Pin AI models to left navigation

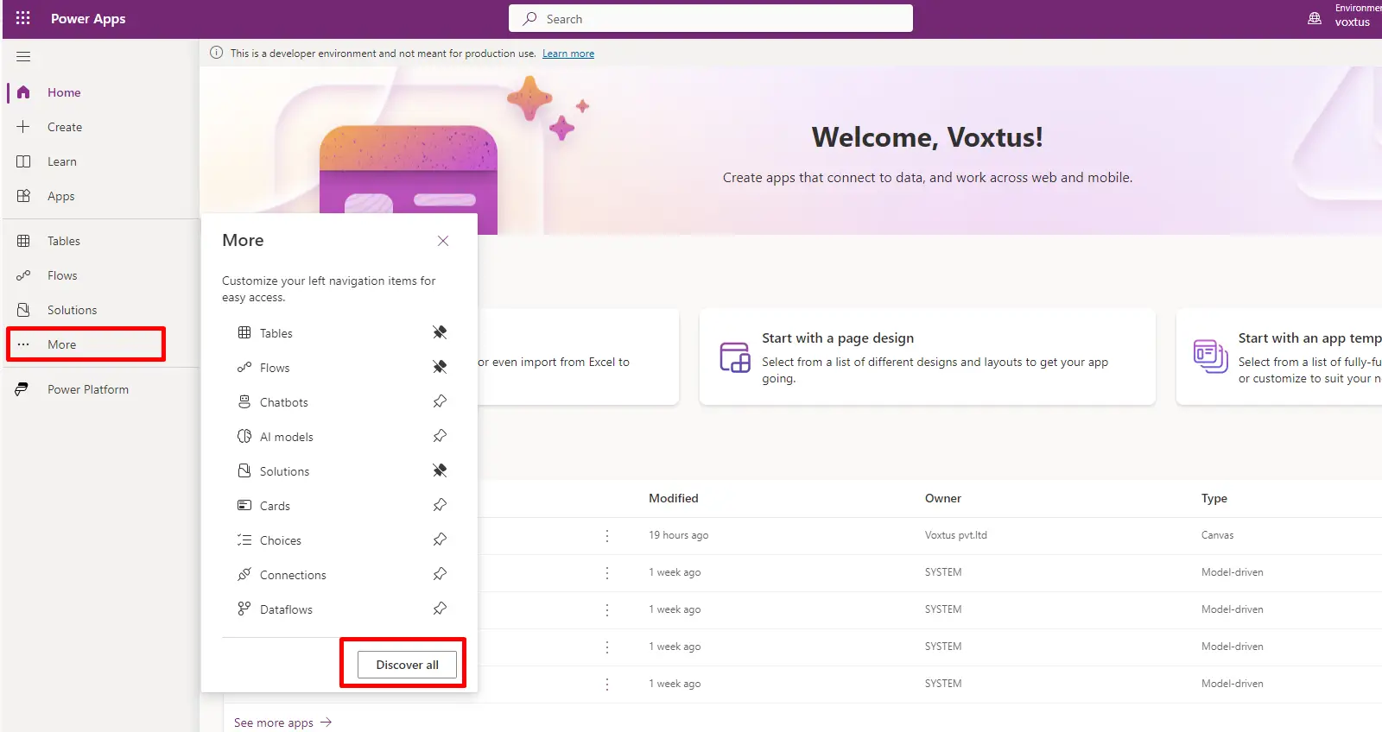(440, 436)
